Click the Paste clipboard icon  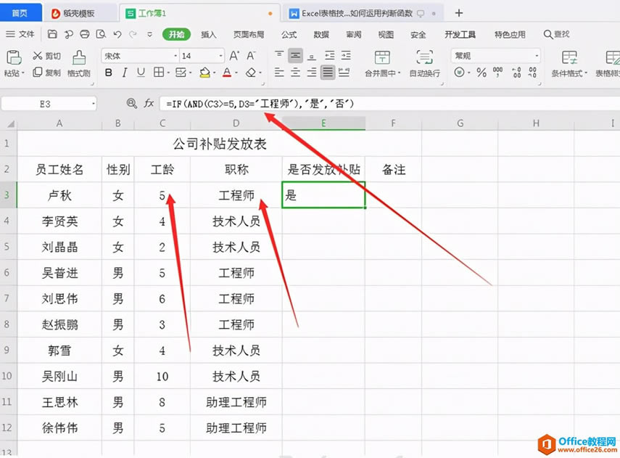(14, 58)
